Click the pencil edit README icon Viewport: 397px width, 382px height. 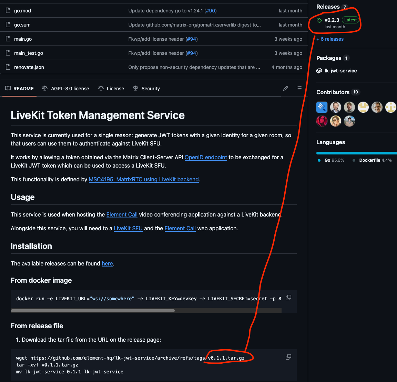286,88
